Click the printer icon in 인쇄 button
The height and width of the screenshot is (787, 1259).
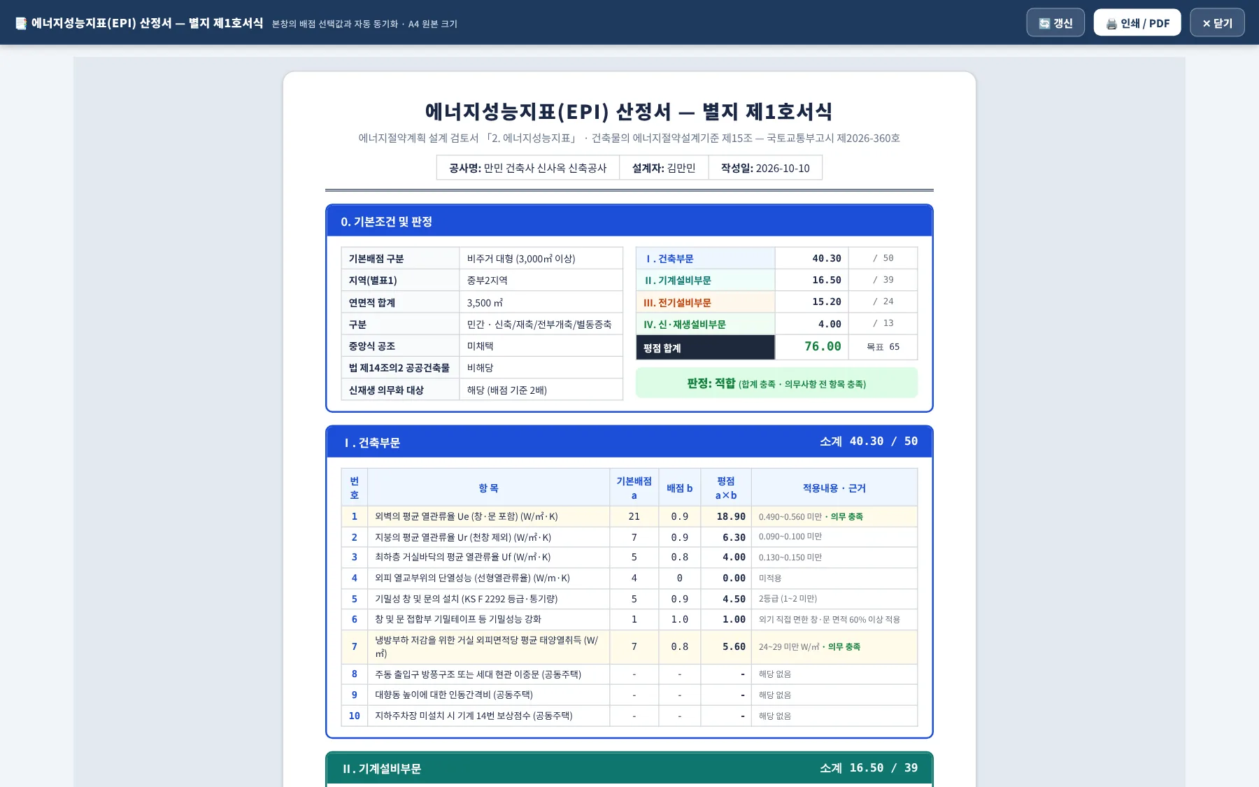(1111, 24)
